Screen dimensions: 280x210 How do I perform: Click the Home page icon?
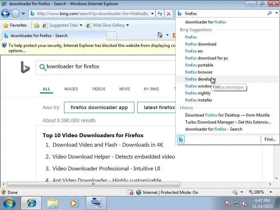(160, 35)
